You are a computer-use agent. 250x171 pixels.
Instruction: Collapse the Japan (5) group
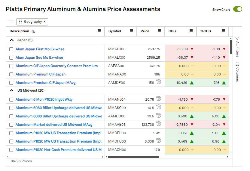pyautogui.click(x=12, y=40)
